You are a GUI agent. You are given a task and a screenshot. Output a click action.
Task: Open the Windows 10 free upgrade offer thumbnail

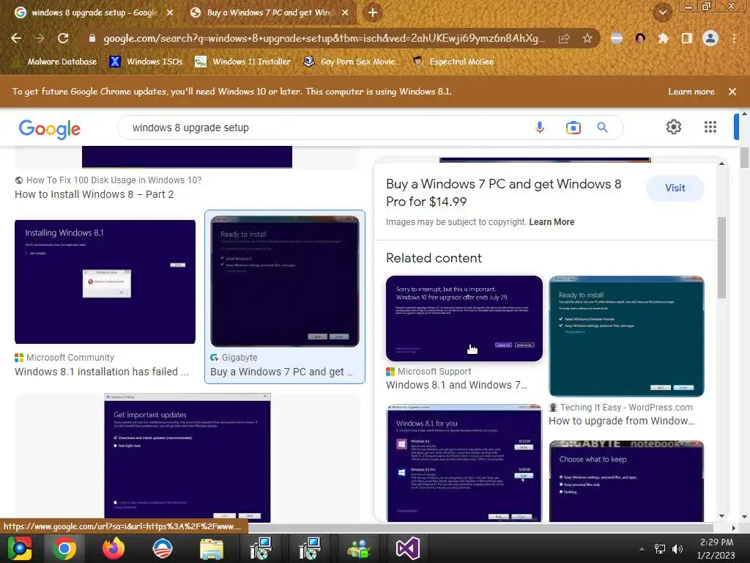click(464, 318)
